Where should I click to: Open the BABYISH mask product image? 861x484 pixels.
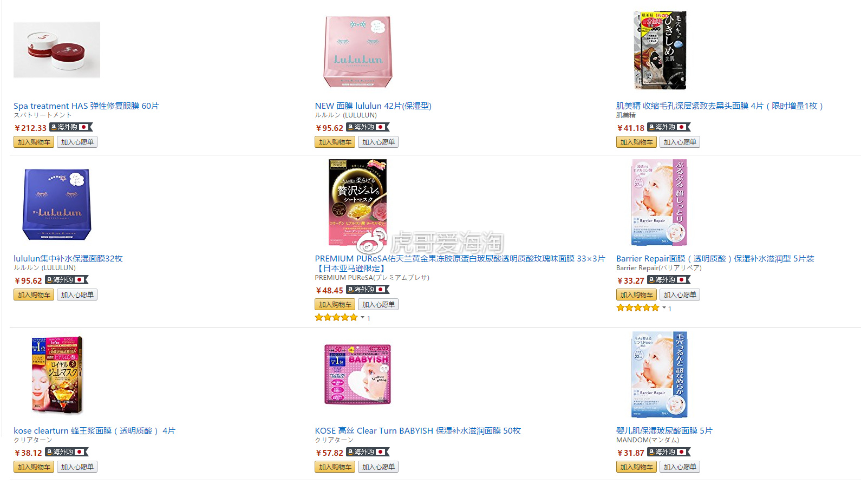coord(358,375)
